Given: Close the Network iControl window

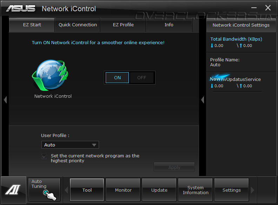Looking at the screenshot, I should coord(268,8).
